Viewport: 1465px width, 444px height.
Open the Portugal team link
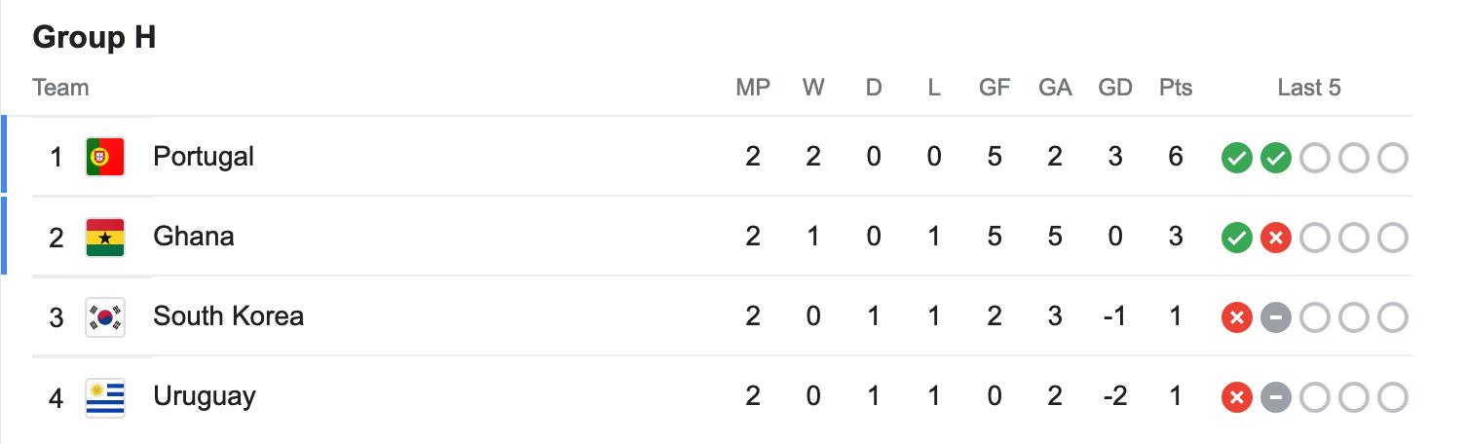pyautogui.click(x=204, y=157)
